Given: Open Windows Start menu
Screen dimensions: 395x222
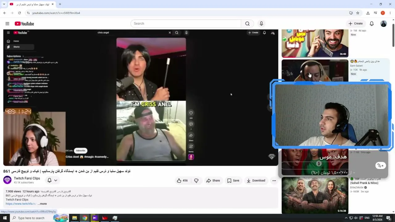Looking at the screenshot, I should click(x=5, y=218).
